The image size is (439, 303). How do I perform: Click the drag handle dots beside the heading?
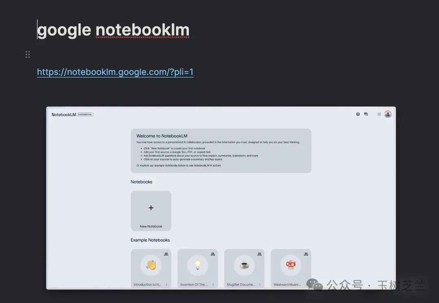(x=28, y=54)
